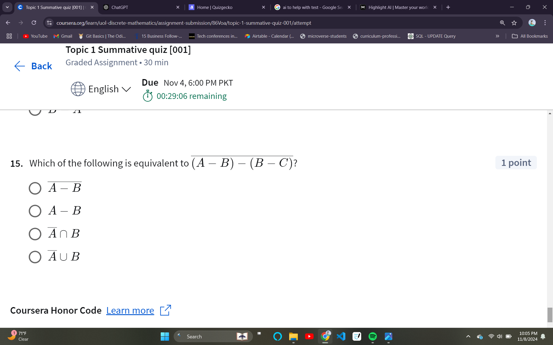Click the bookmark star icon in address bar
Image resolution: width=553 pixels, height=345 pixels.
514,23
